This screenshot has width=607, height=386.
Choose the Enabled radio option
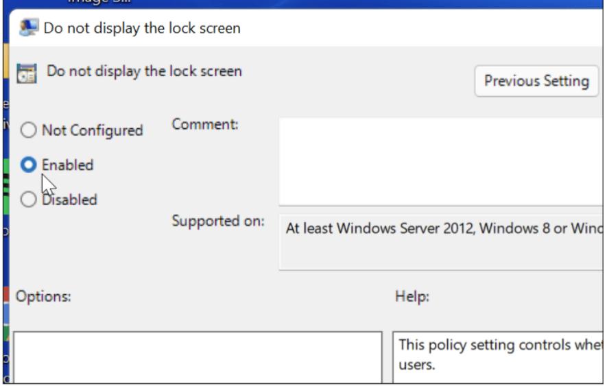29,165
